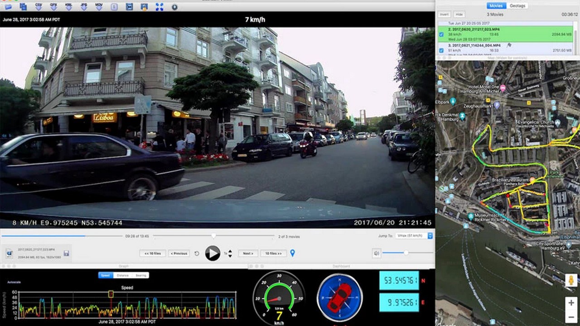Viewport: 580px width, 326px height.
Task: Select the Distance graph tab
Action: tap(122, 275)
